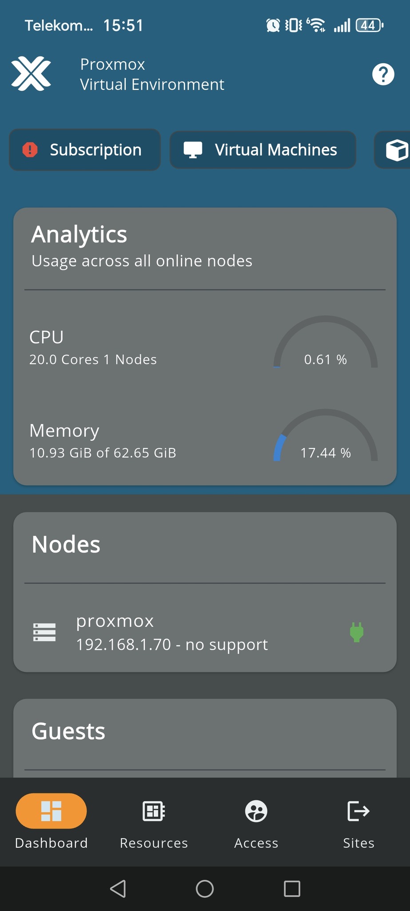Open the help question mark icon
Screen dimensions: 410x911
click(383, 74)
